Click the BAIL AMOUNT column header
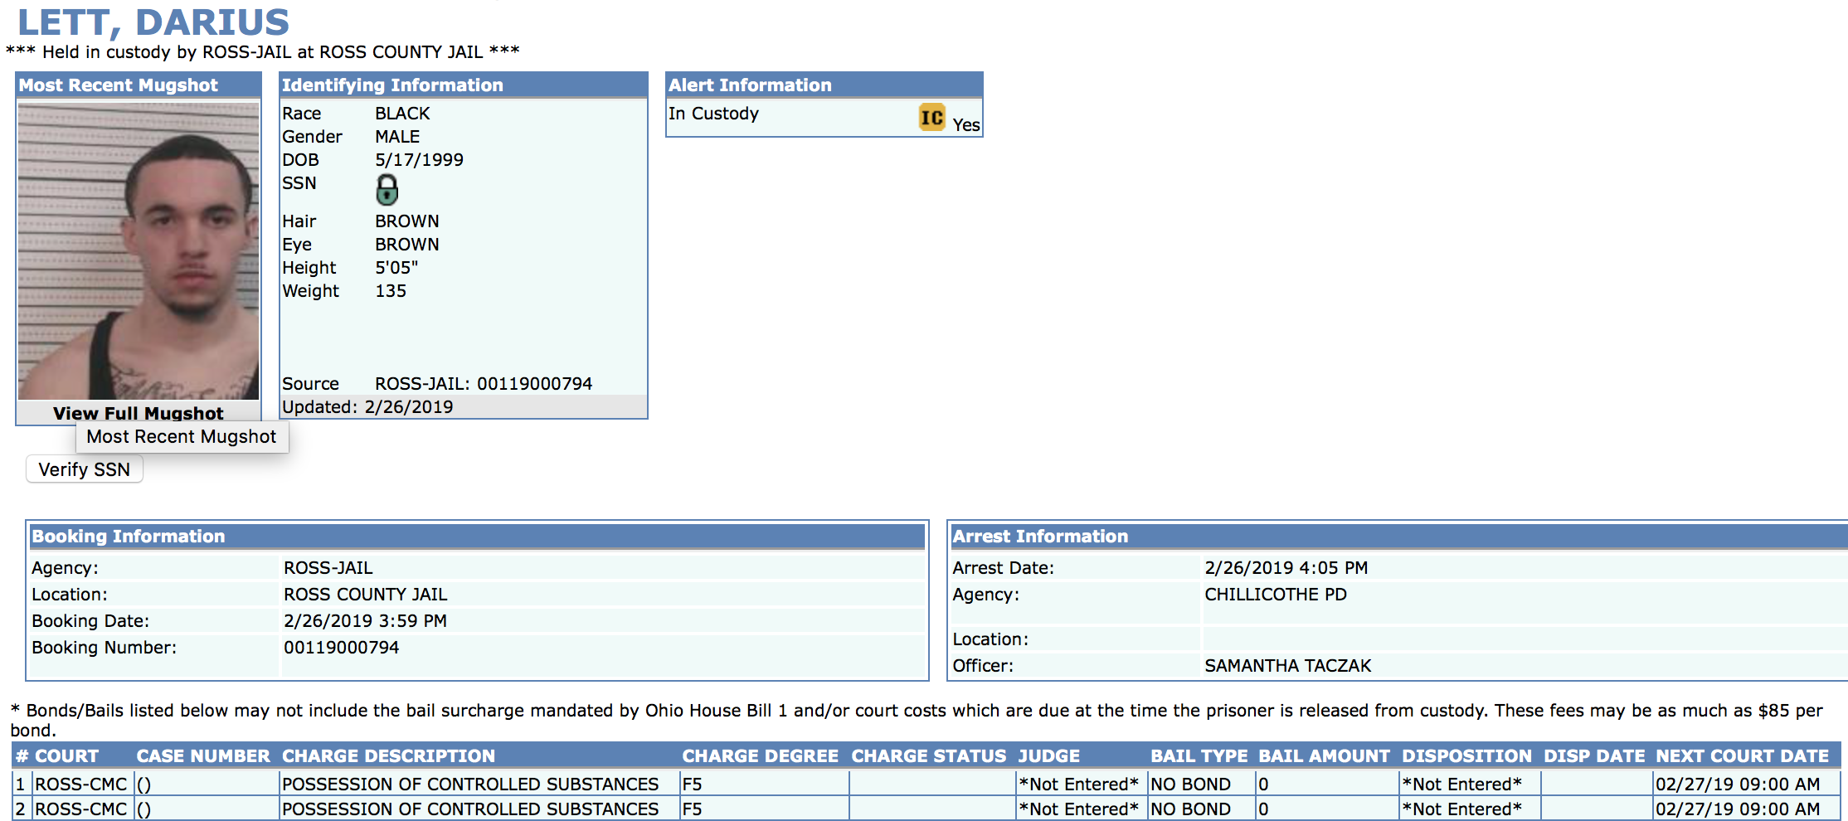 1324,755
